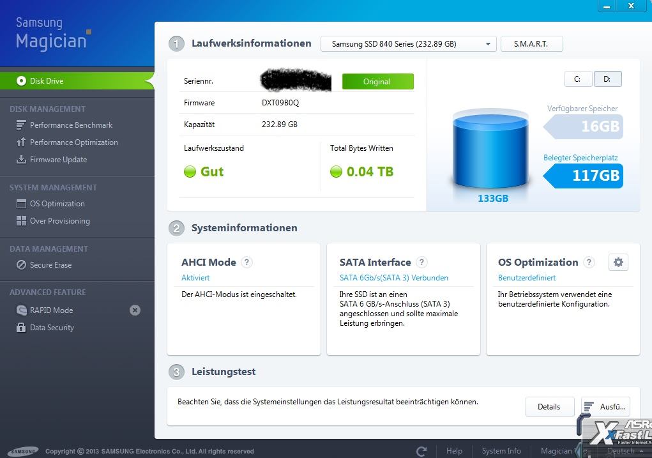This screenshot has width=652, height=458.
Task: Open the Deutsch language dropdown
Action: click(x=625, y=451)
